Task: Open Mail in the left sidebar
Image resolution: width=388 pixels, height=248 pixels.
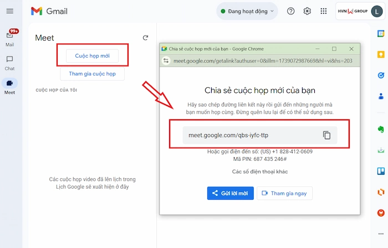Action: (x=9, y=37)
